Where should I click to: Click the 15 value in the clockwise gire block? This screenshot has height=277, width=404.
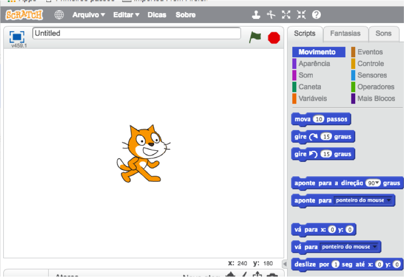[326, 137]
